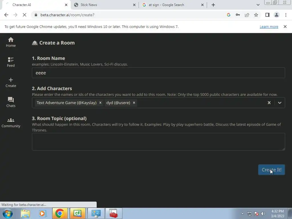
Task: Click the taskbar clock 4:32 PM
Action: pyautogui.click(x=277, y=211)
